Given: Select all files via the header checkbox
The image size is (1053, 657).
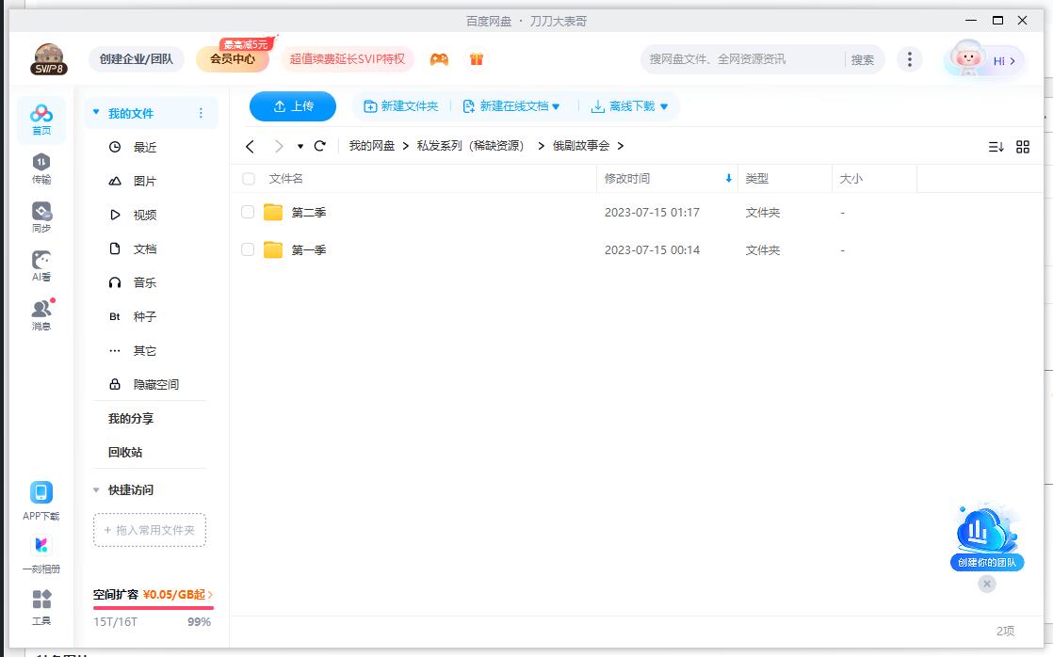Looking at the screenshot, I should (248, 178).
